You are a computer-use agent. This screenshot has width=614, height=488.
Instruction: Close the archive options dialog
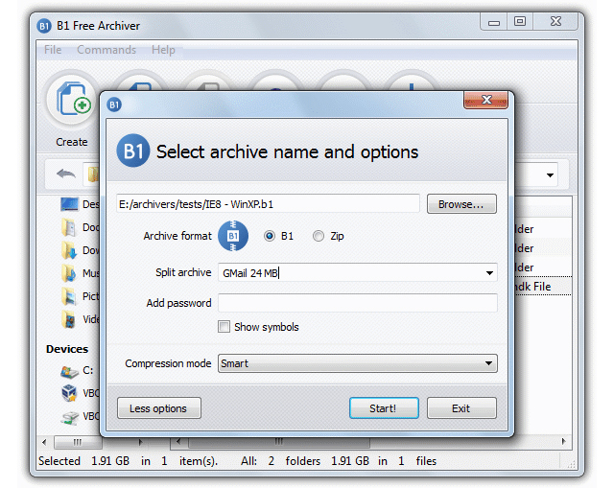pos(486,100)
